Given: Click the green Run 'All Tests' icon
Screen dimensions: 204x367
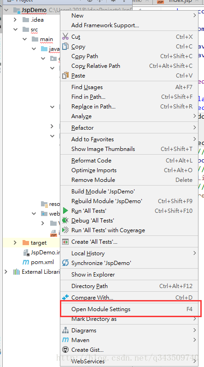Looking at the screenshot, I should click(x=65, y=211).
